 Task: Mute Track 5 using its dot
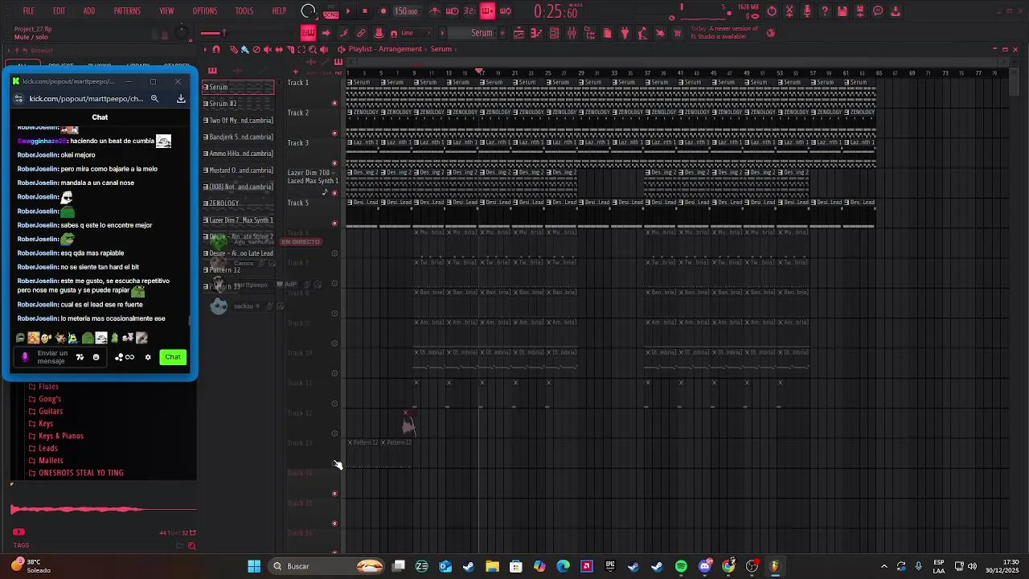point(334,223)
